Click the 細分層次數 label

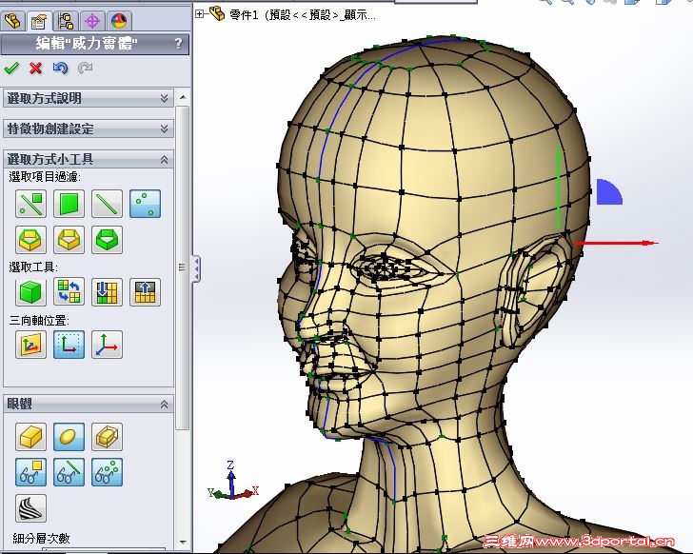[41, 538]
